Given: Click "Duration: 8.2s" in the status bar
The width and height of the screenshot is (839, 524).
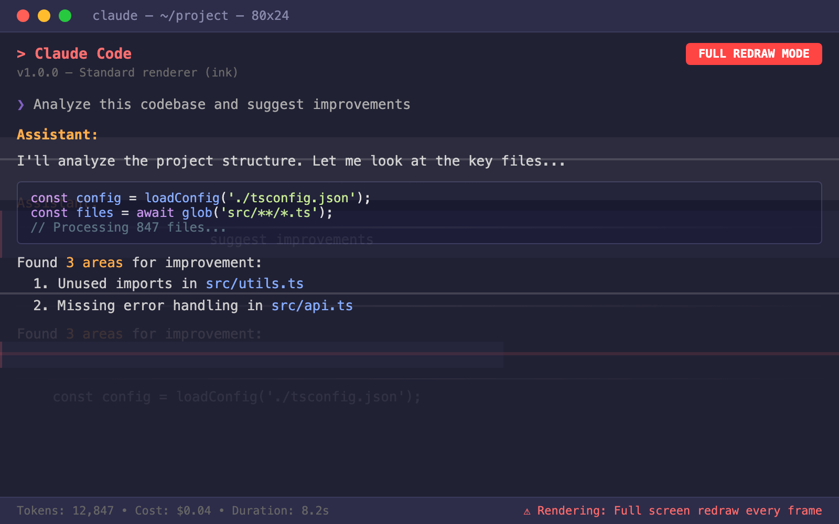Looking at the screenshot, I should coord(281,511).
